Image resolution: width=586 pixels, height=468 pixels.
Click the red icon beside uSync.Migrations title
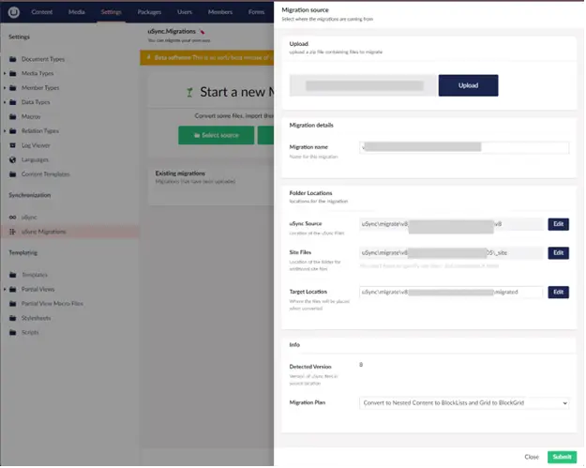click(203, 32)
